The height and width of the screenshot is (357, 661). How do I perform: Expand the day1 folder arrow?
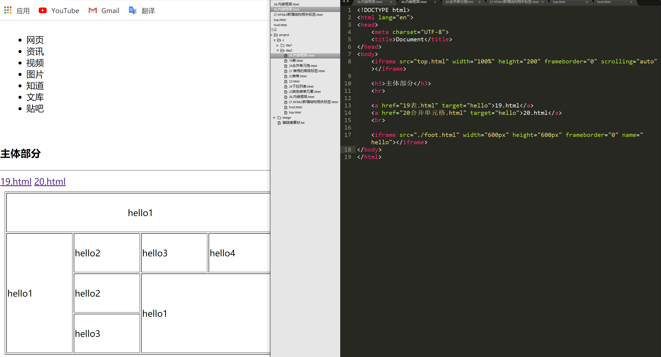pyautogui.click(x=278, y=45)
